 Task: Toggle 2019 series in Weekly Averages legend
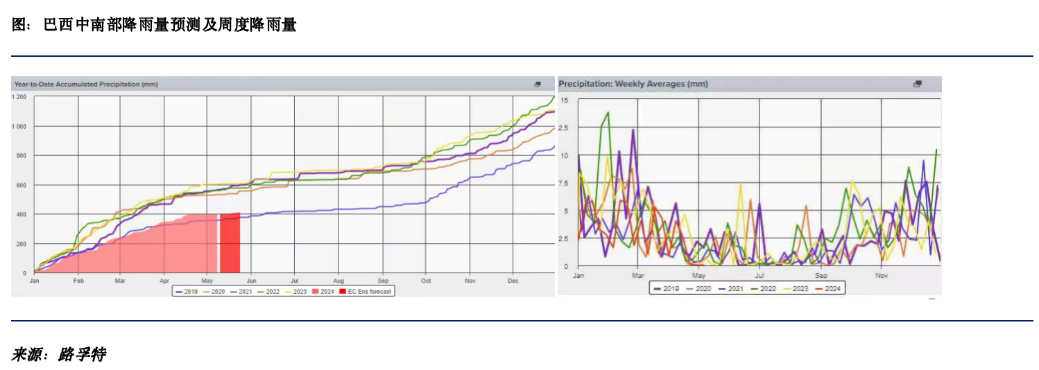[x=666, y=288]
